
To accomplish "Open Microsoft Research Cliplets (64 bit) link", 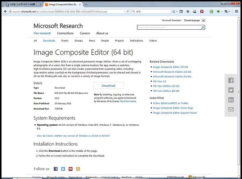I will 172,77.
